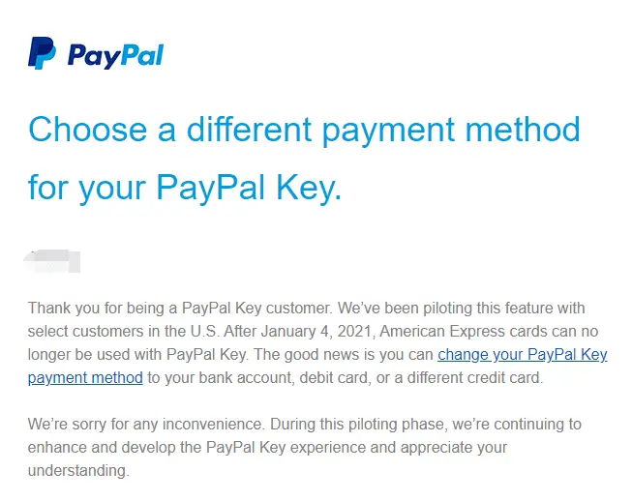Viewport: 632px width, 501px height.
Task: Click the word 'understanding.' at the end
Action: click(78, 470)
